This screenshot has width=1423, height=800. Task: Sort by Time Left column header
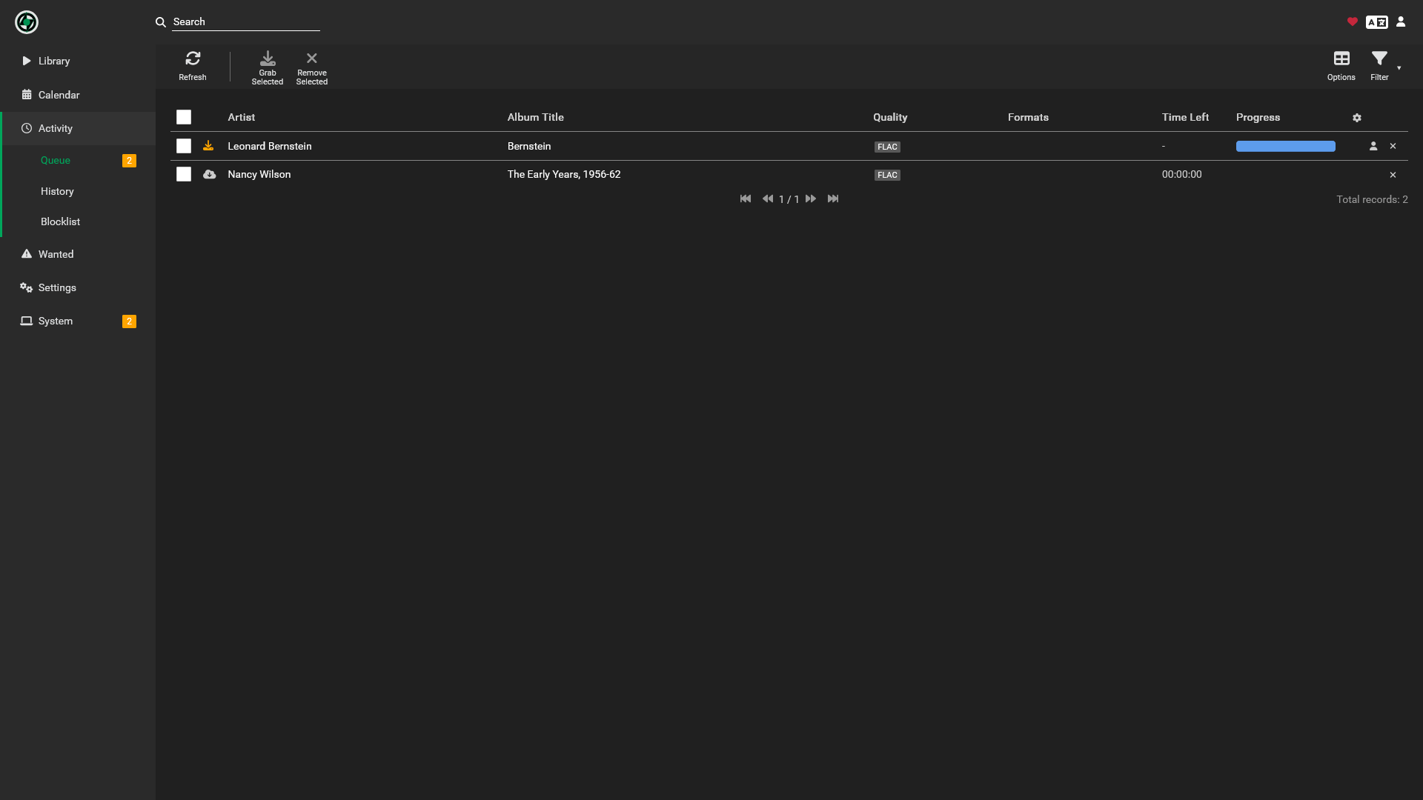point(1185,117)
